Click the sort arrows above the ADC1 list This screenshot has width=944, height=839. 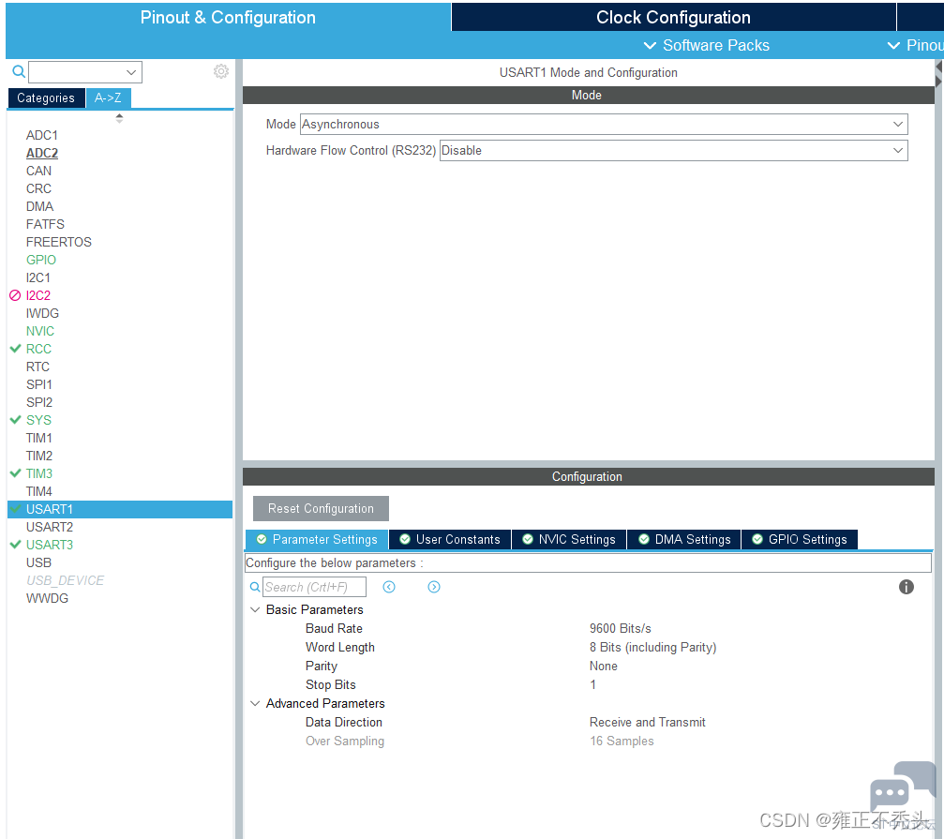[x=119, y=118]
